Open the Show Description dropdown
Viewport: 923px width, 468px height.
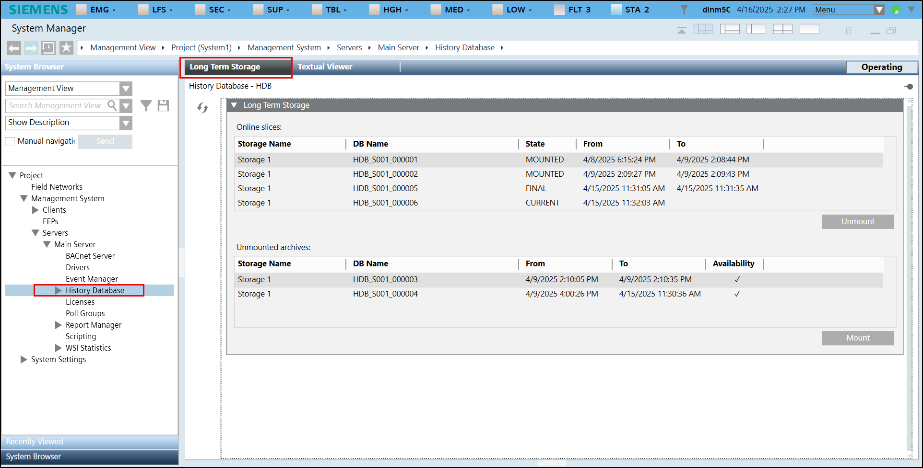point(126,123)
